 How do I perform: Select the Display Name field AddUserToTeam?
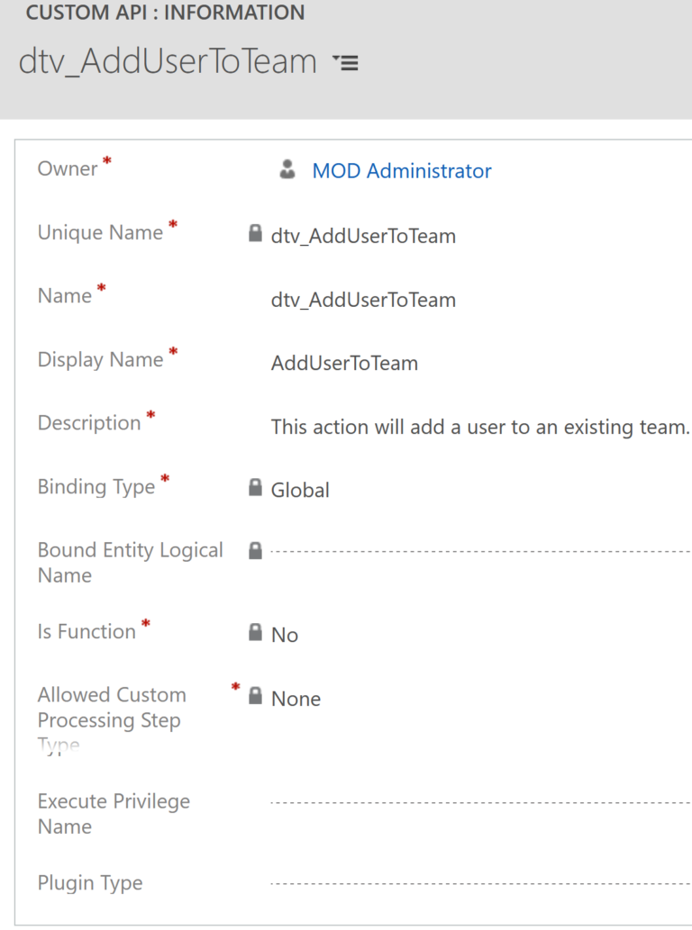click(x=344, y=363)
